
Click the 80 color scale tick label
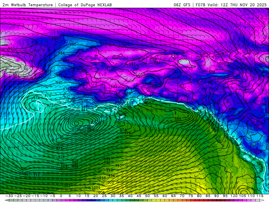(x=199, y=196)
